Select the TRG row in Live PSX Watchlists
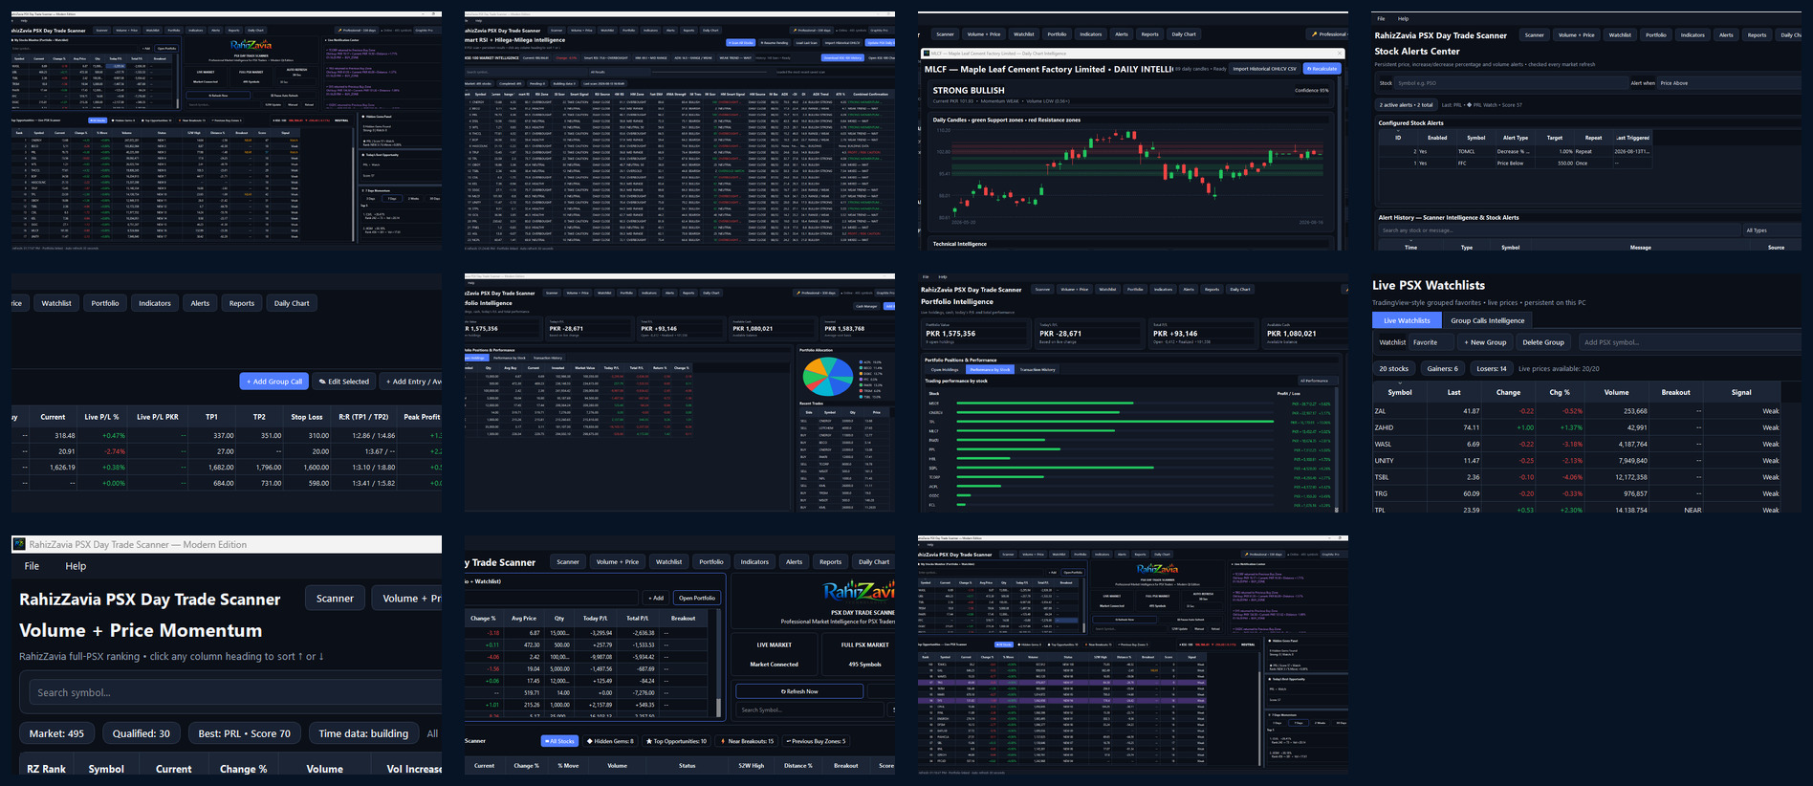1813x786 pixels. coord(1578,493)
